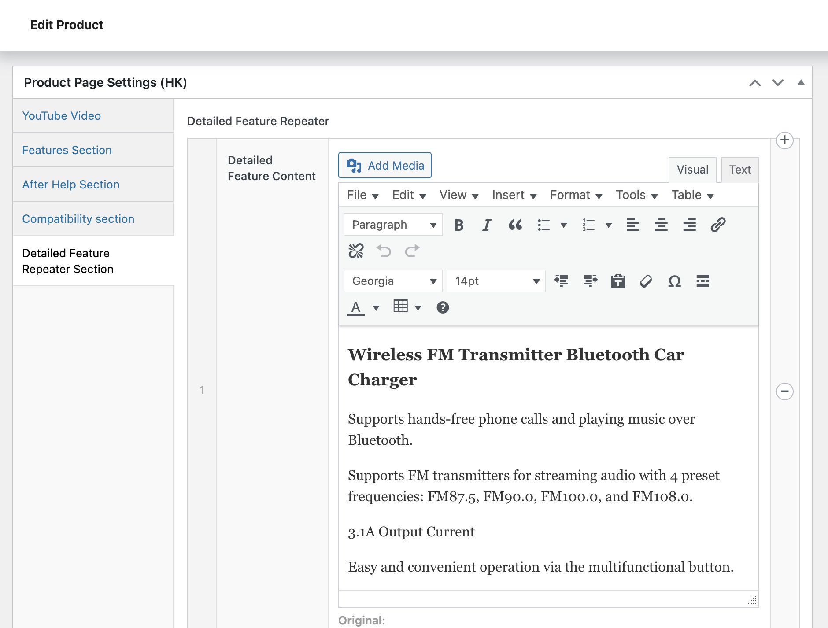Remove link with the unlink icon

click(x=356, y=251)
